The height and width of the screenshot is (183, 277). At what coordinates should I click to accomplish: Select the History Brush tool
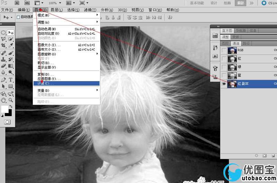click(x=11, y=59)
